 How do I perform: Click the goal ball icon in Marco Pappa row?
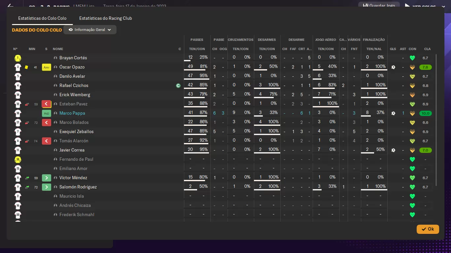click(393, 113)
